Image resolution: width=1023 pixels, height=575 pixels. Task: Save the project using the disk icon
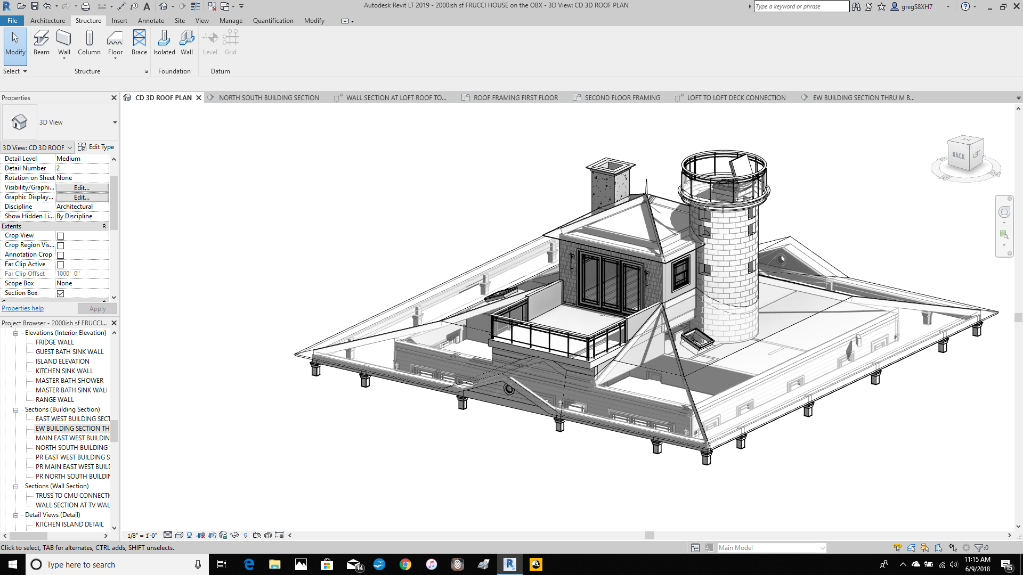[x=35, y=6]
